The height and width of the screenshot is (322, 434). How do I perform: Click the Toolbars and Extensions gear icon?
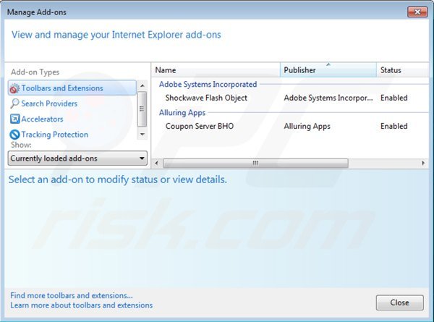(x=14, y=88)
